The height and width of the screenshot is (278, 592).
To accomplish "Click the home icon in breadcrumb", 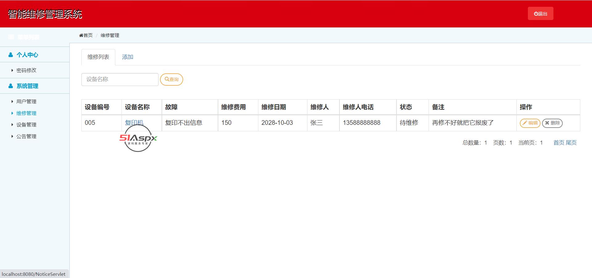I will (x=81, y=35).
